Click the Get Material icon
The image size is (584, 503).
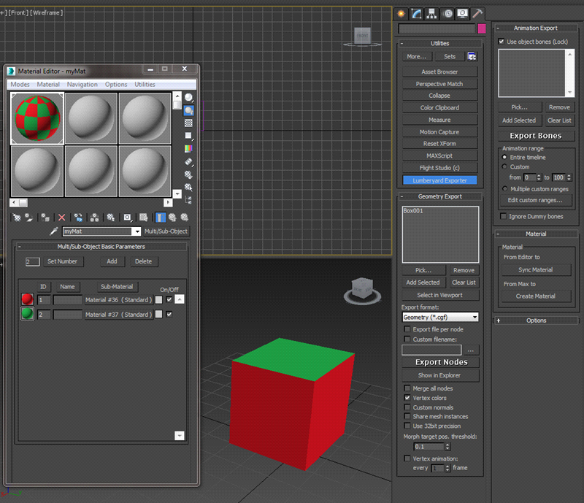[x=17, y=218]
